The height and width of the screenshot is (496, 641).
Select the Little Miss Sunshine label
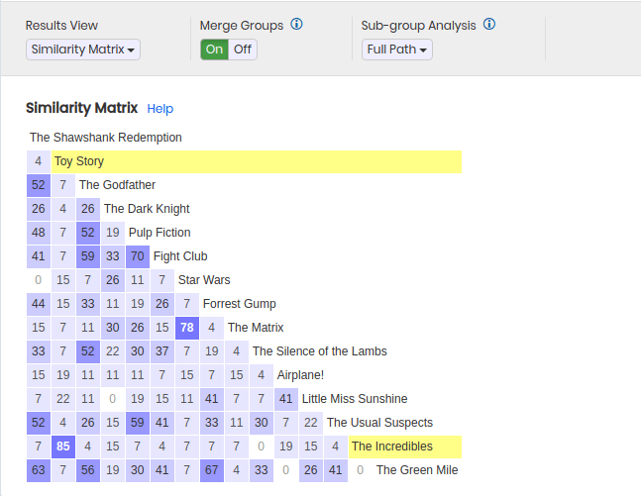click(x=355, y=398)
